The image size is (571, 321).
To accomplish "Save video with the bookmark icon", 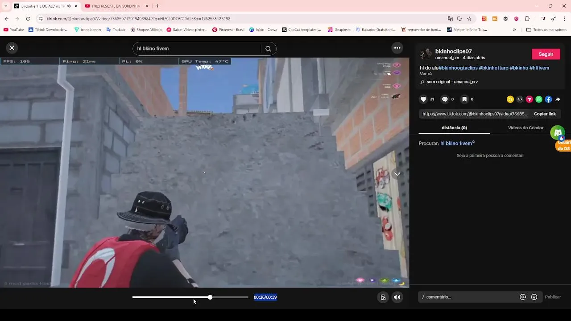I will tap(464, 99).
